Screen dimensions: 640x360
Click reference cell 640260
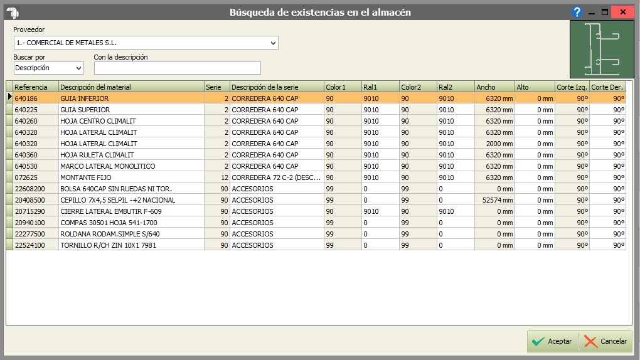tap(36, 121)
